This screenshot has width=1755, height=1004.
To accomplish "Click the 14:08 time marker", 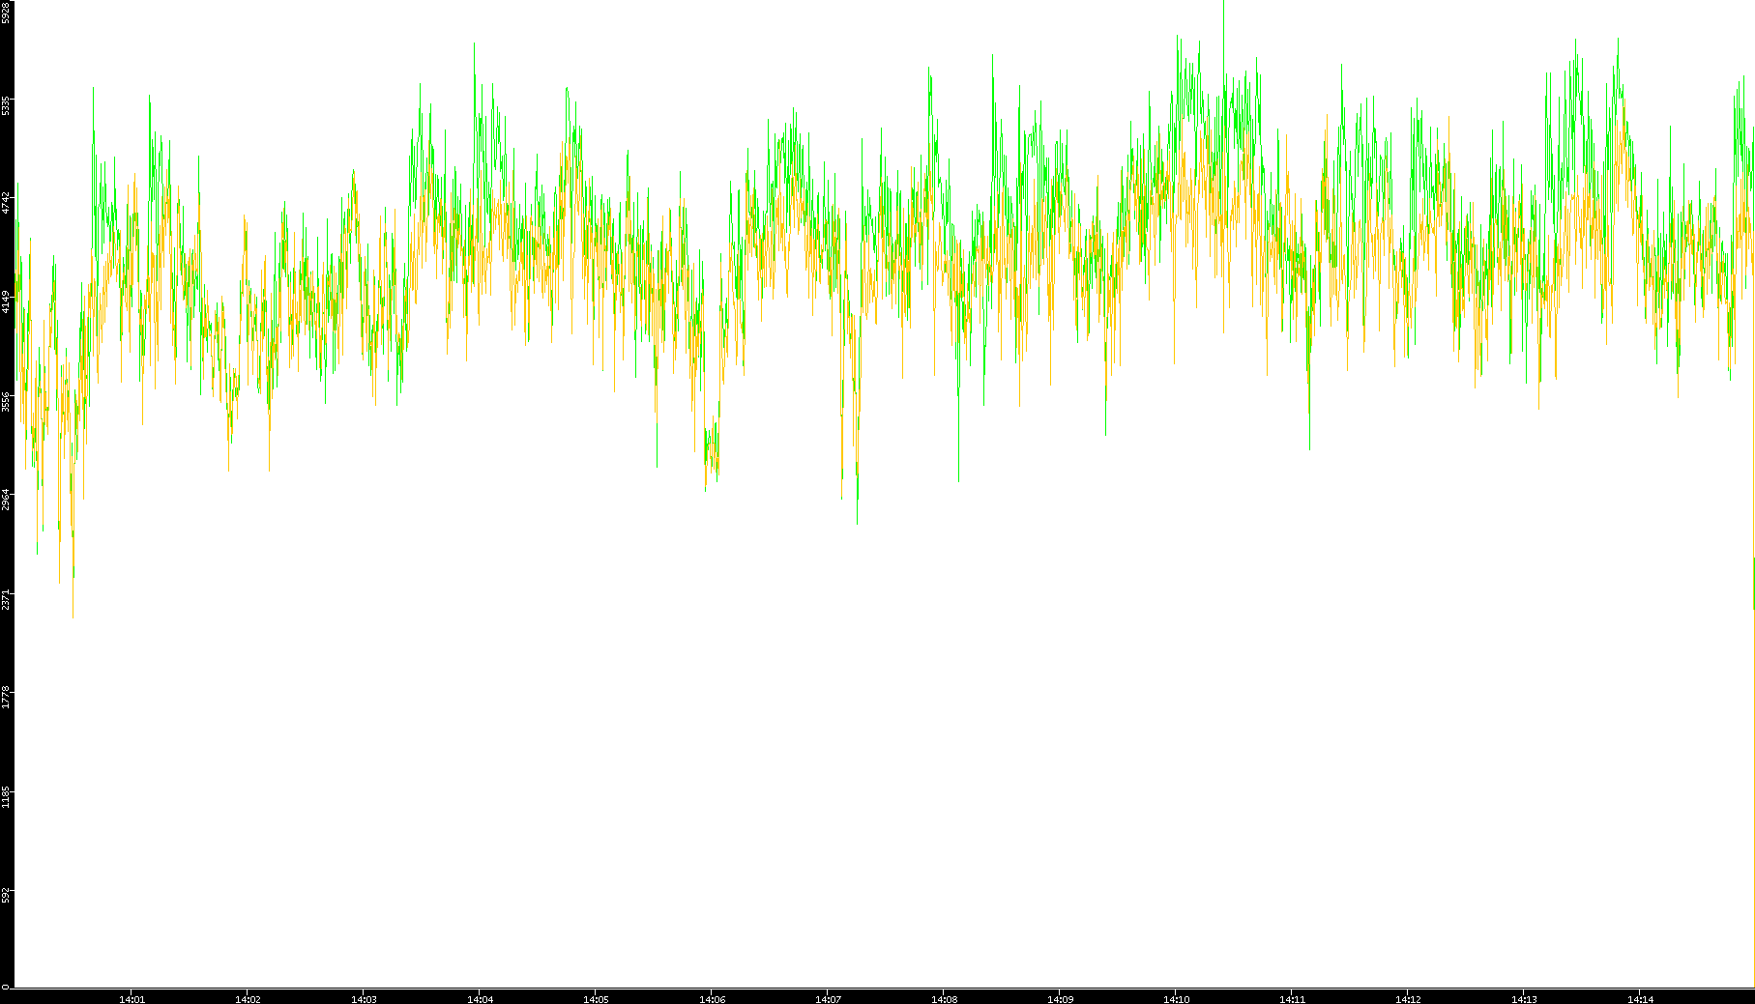I will [x=944, y=999].
